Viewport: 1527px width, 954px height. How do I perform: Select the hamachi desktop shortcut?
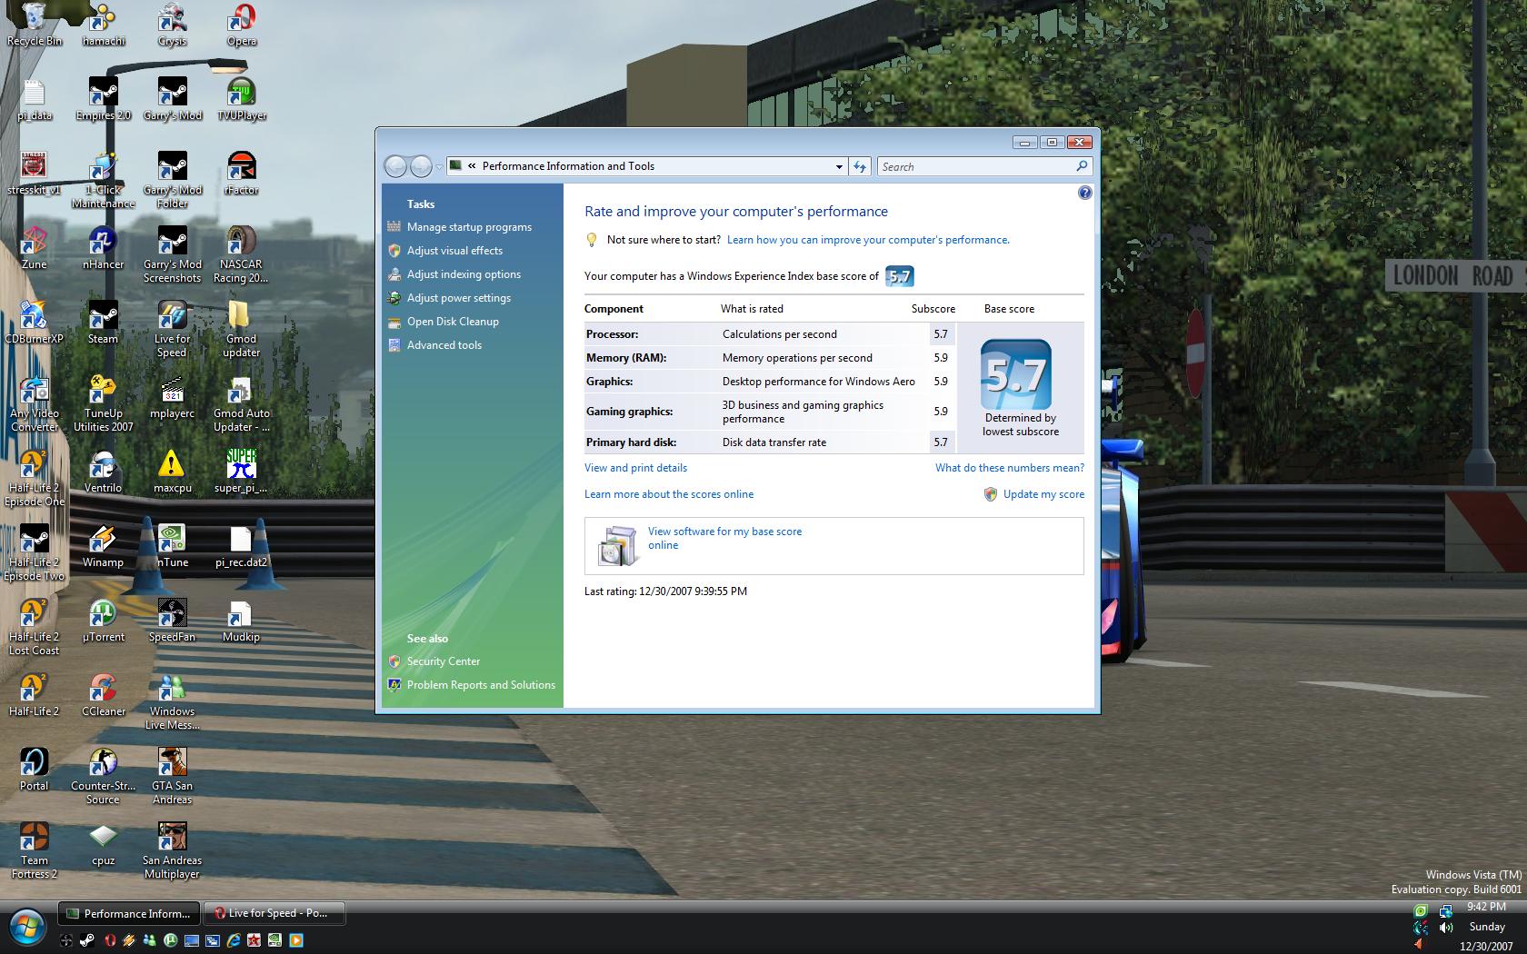(x=103, y=25)
